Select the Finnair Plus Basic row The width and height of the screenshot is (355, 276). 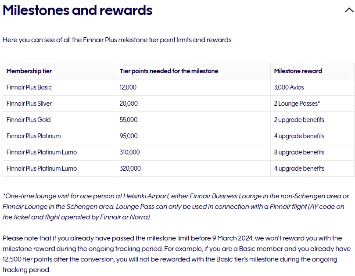tap(29, 87)
